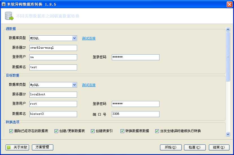Click target 测试连接 link

89,85
